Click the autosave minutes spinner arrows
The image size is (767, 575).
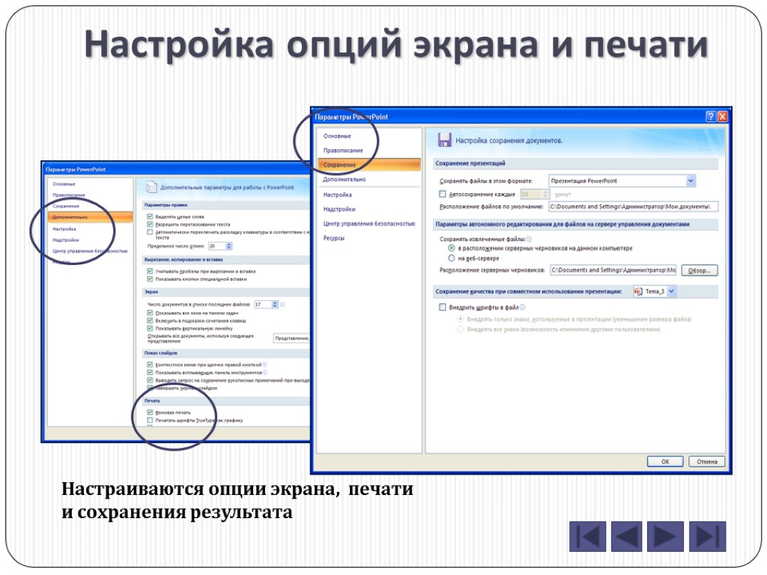click(545, 194)
